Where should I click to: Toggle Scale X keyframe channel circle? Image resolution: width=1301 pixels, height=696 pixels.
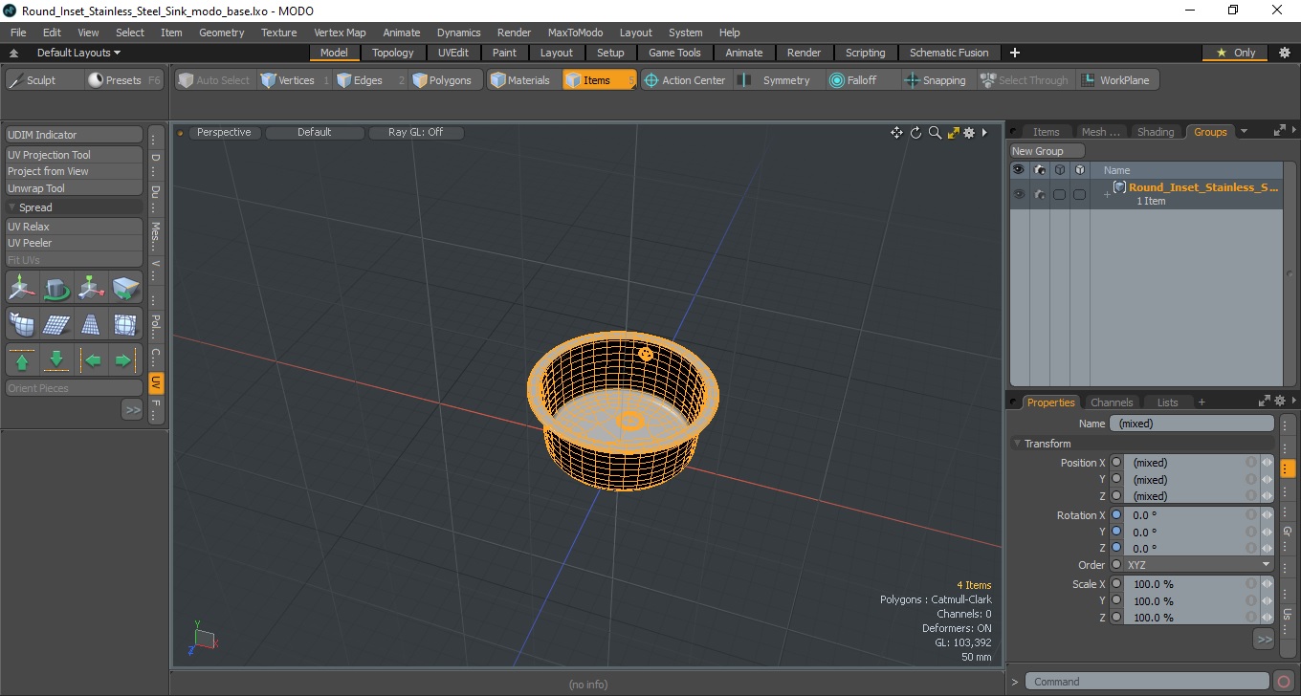pyautogui.click(x=1116, y=584)
